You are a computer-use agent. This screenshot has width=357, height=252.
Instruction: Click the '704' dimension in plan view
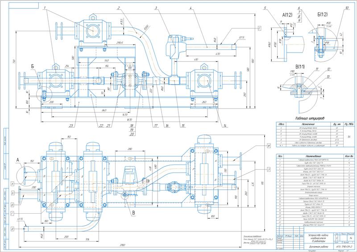coord(87,239)
